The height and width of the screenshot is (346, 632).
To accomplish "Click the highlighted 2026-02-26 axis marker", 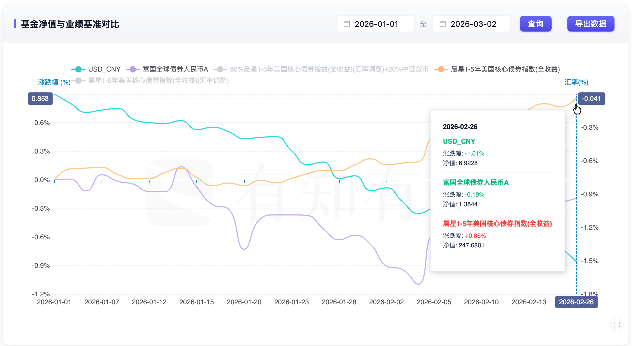I will point(576,302).
